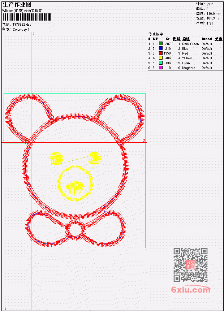Click the barcode below the studio name
The height and width of the screenshot is (311, 224).
pyautogui.click(x=27, y=17)
